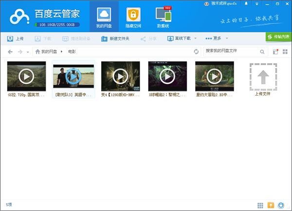Open 传输列表 transfer list

click(278, 37)
